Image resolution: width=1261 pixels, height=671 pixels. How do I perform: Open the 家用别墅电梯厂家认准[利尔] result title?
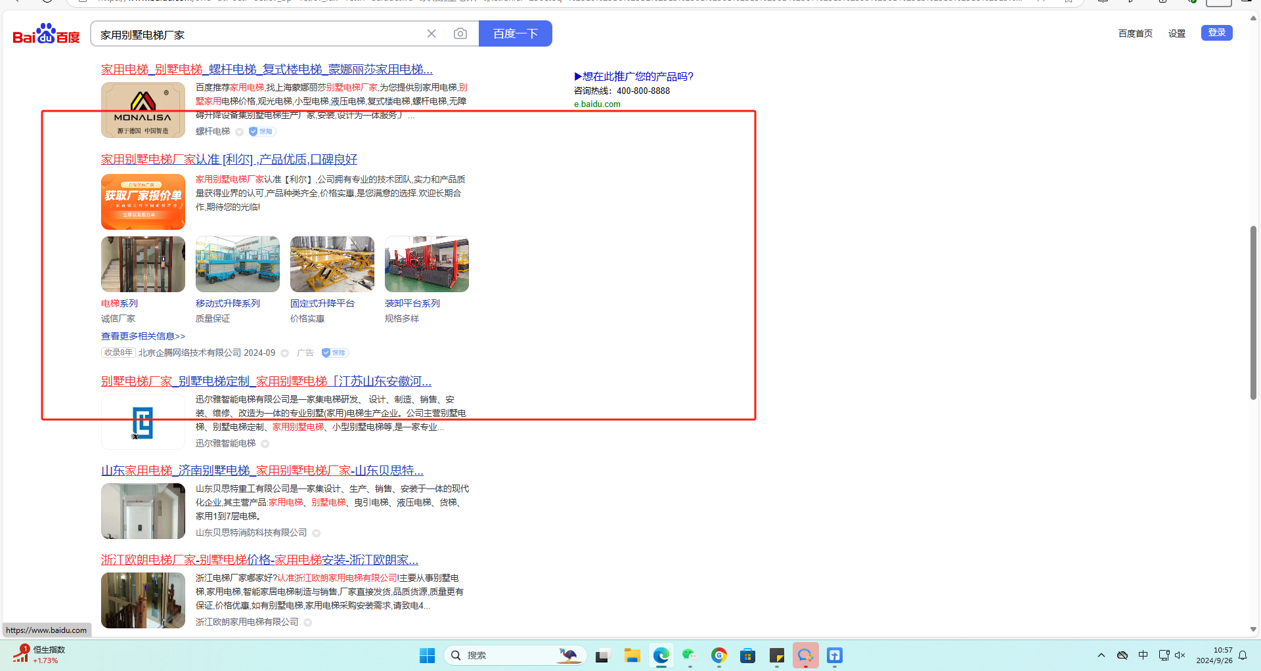tap(229, 160)
